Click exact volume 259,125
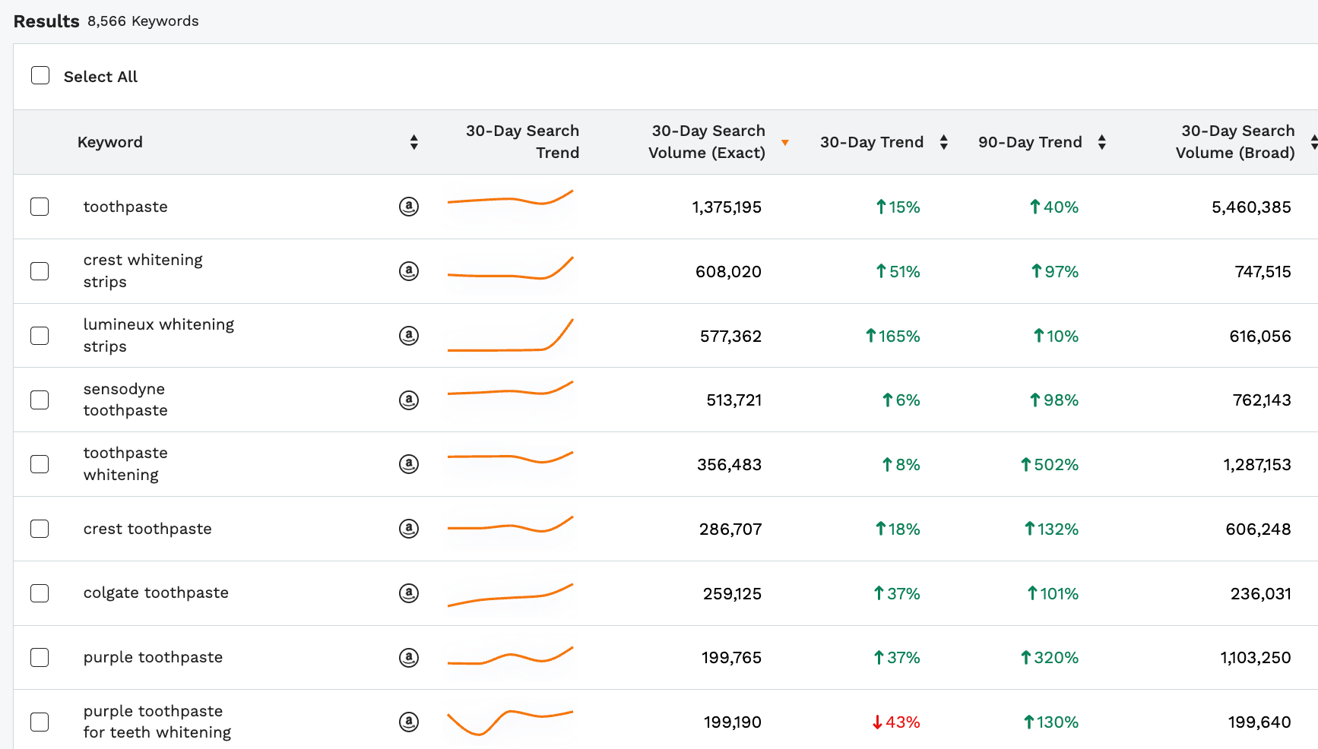The image size is (1318, 749). (x=732, y=594)
